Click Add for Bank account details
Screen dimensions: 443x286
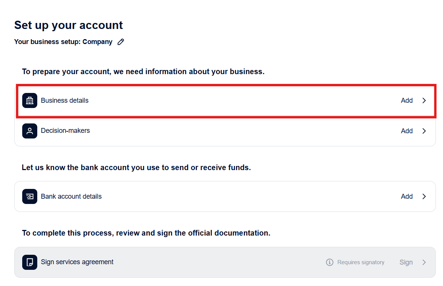406,196
